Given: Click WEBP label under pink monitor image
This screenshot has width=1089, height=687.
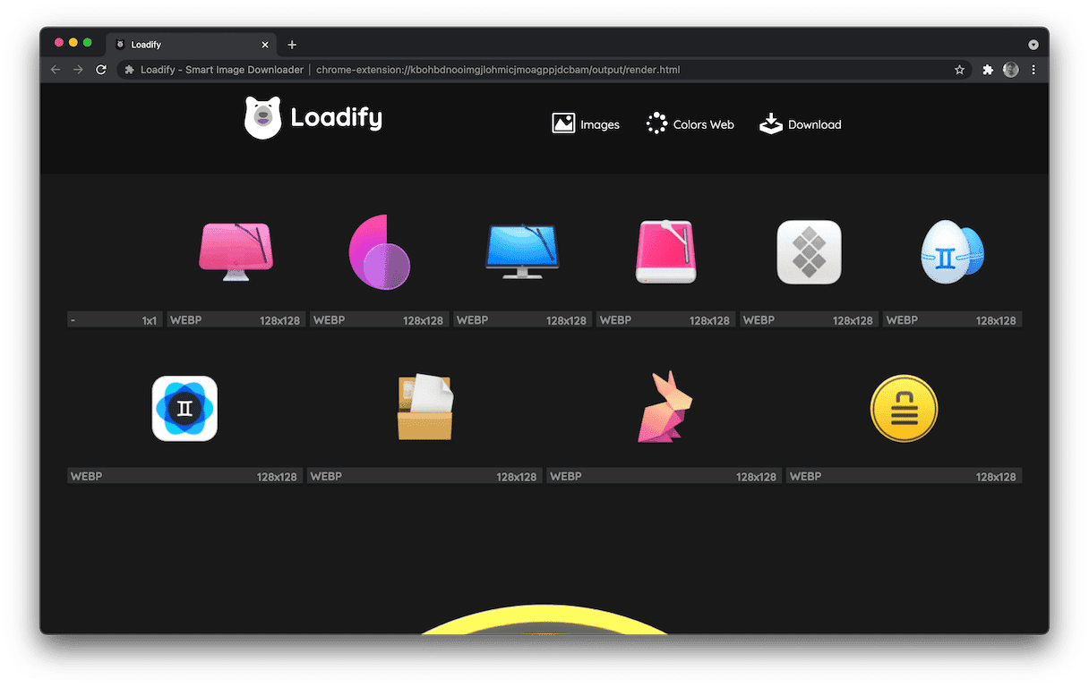Looking at the screenshot, I should (187, 319).
